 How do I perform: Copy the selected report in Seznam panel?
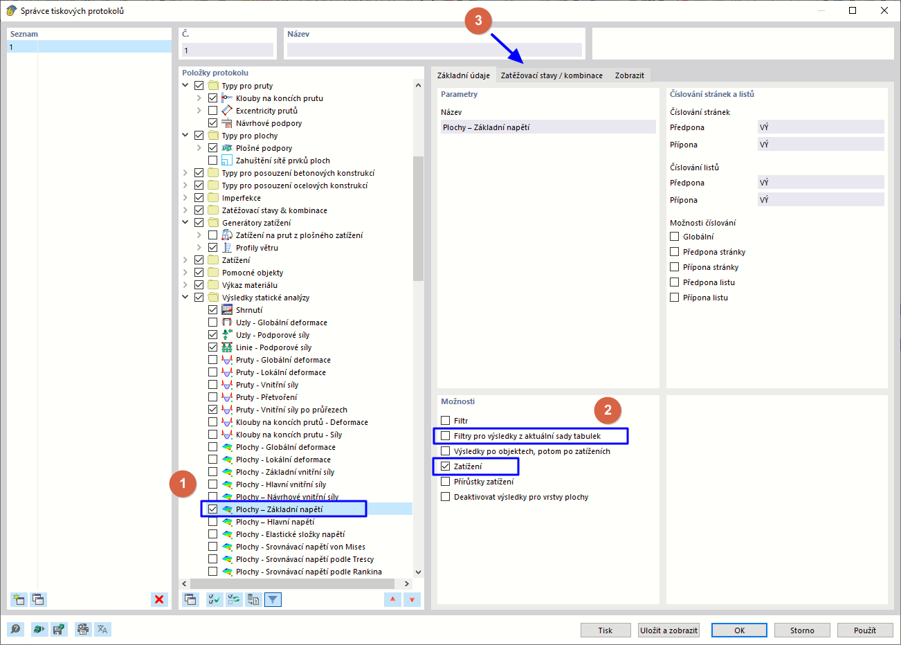point(38,599)
